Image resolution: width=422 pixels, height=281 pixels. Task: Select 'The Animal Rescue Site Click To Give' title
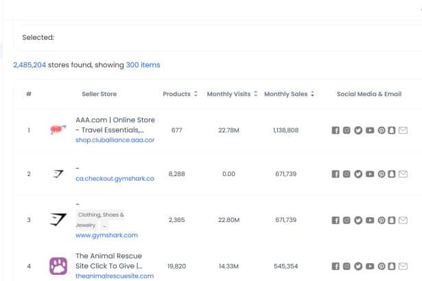(x=109, y=261)
